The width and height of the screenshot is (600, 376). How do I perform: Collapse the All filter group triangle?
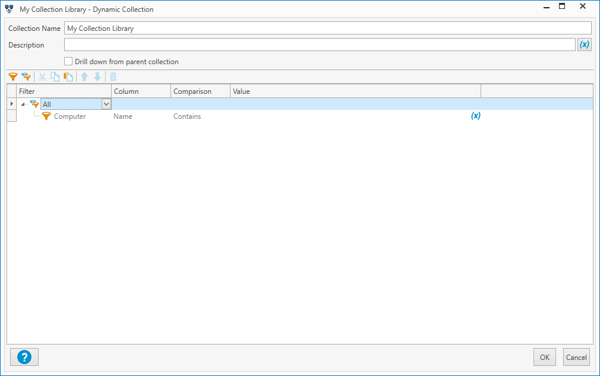(23, 103)
